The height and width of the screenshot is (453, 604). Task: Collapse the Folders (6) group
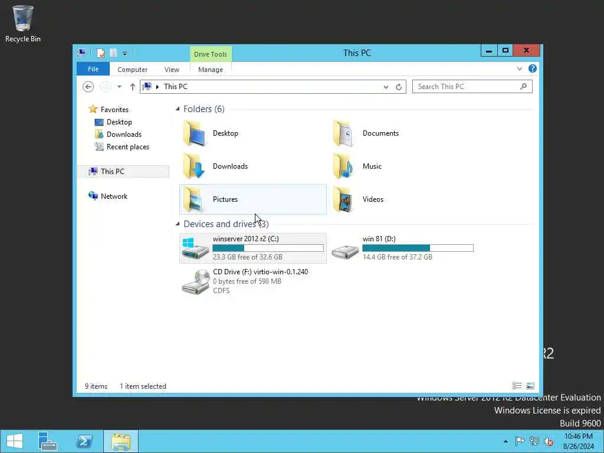[x=178, y=109]
